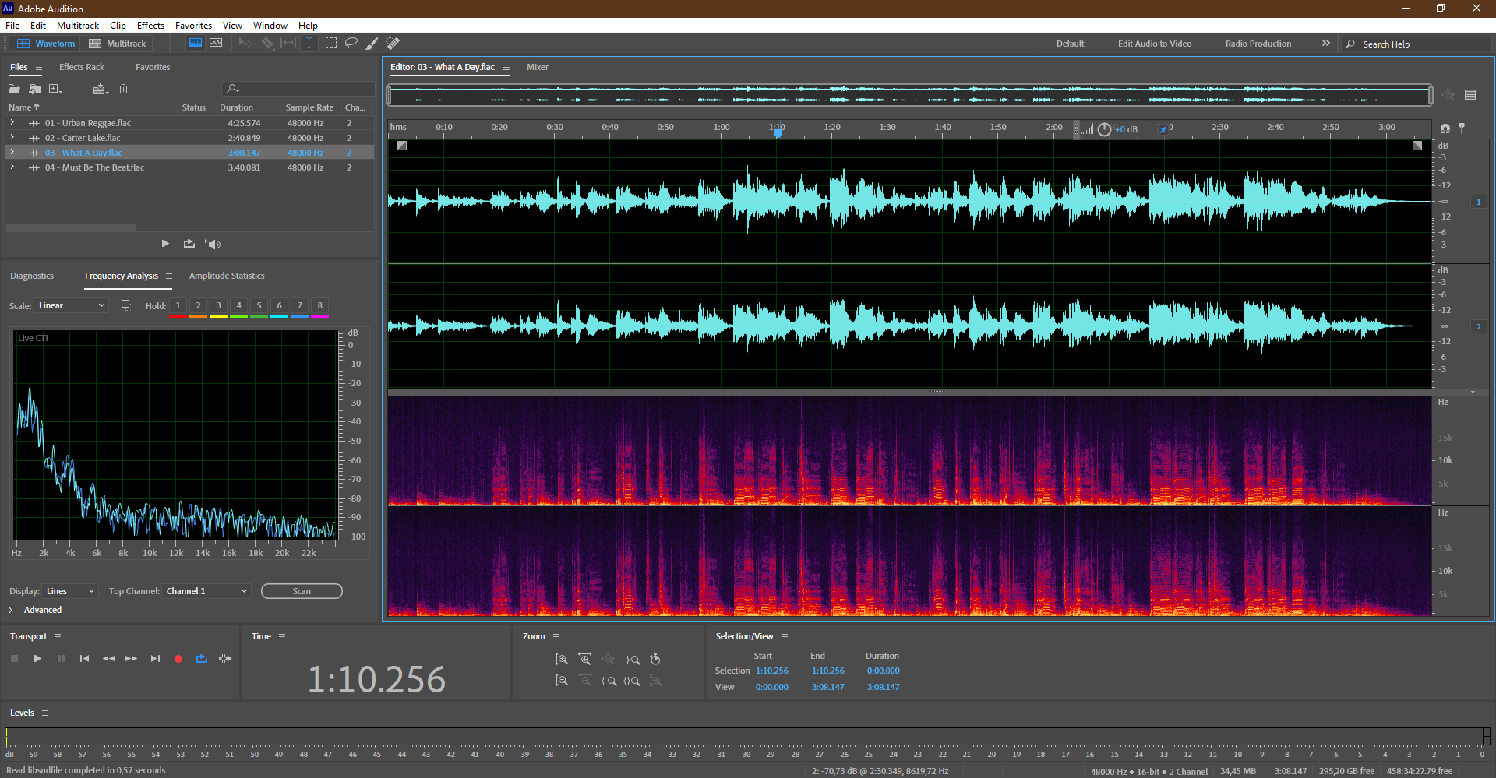
Task: Open the Favorites panel tab
Action: point(153,67)
